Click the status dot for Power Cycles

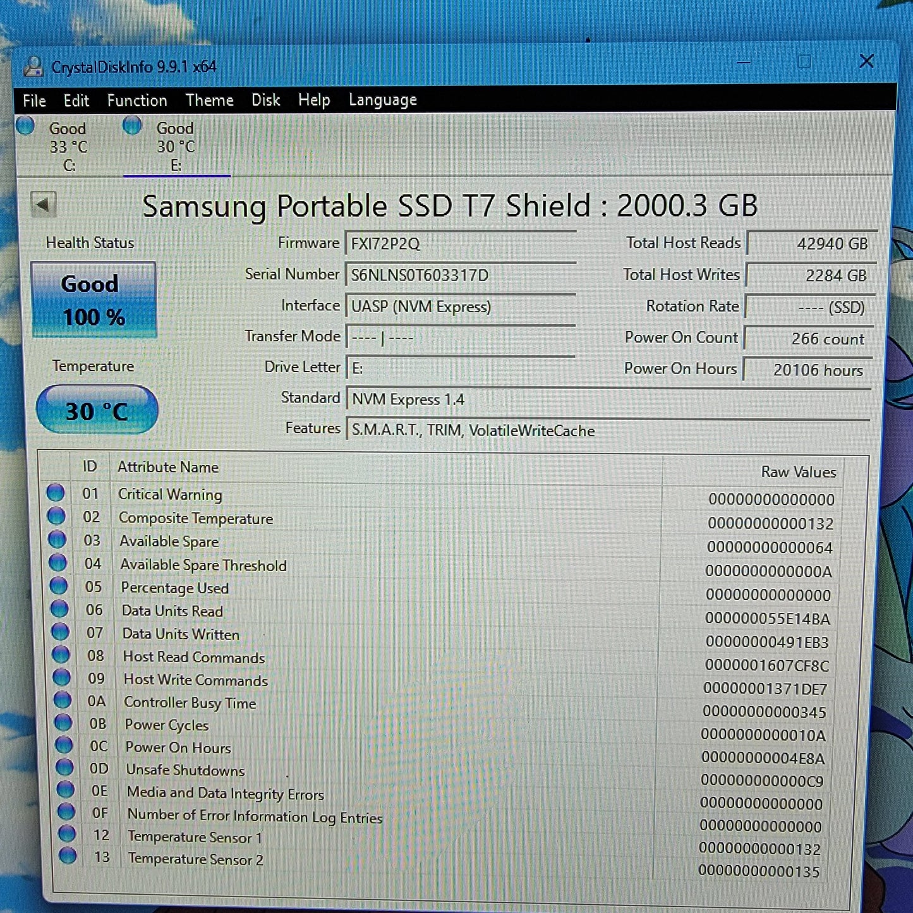point(63,723)
